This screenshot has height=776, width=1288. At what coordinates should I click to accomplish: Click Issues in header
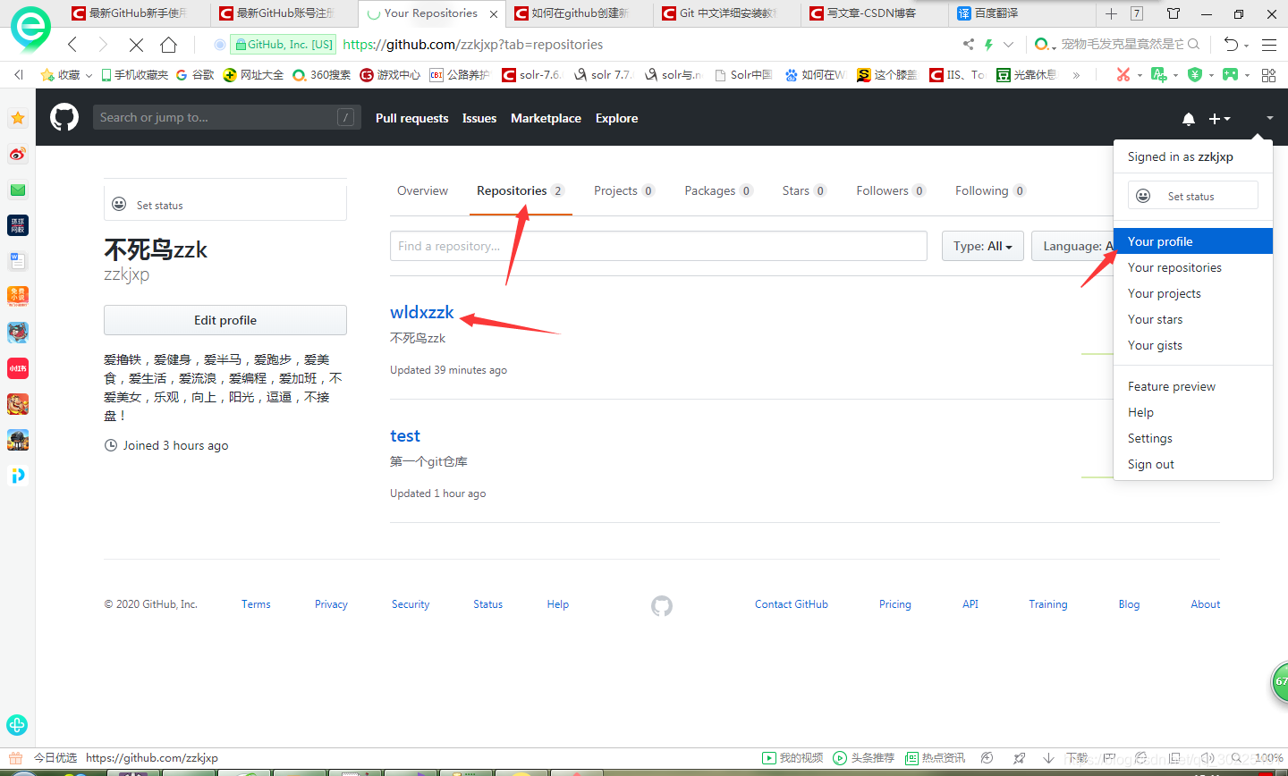pyautogui.click(x=479, y=118)
